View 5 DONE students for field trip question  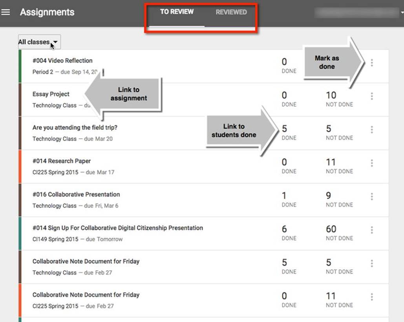(x=289, y=133)
